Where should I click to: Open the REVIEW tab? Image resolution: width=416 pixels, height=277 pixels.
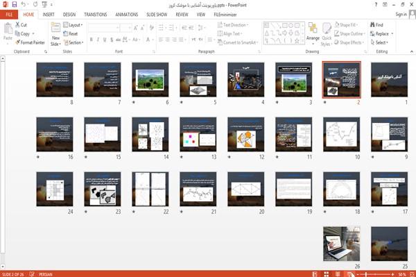coord(182,15)
